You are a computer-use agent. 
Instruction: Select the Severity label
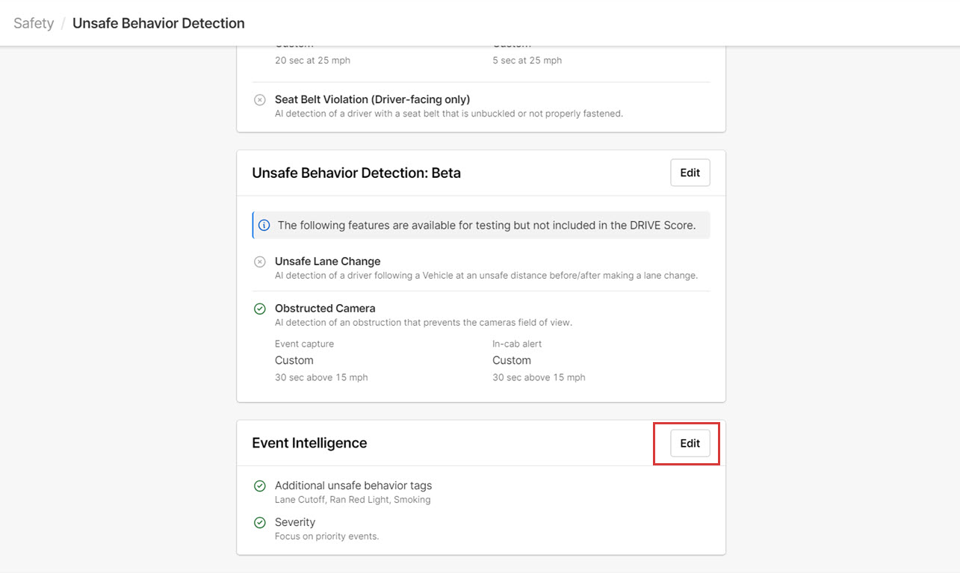[x=295, y=522]
